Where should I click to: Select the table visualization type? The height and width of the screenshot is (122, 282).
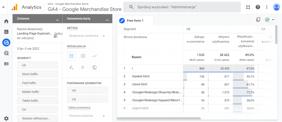click(x=72, y=56)
